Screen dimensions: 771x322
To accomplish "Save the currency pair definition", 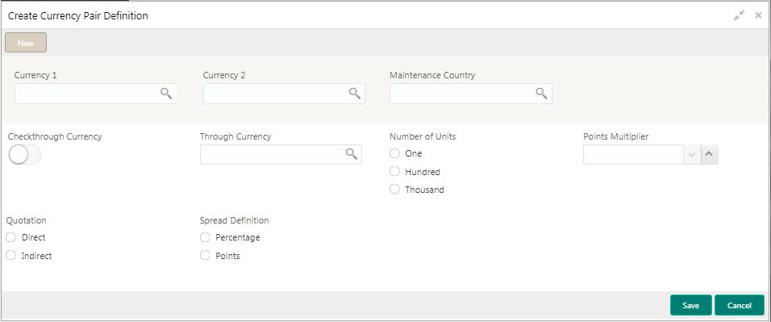I will [691, 305].
